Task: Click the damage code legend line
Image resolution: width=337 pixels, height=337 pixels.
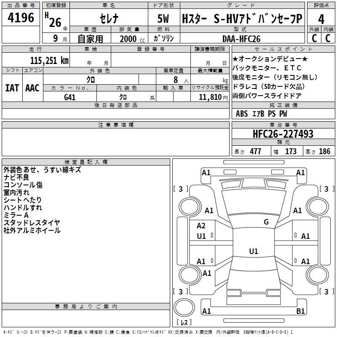Action: click(148, 332)
